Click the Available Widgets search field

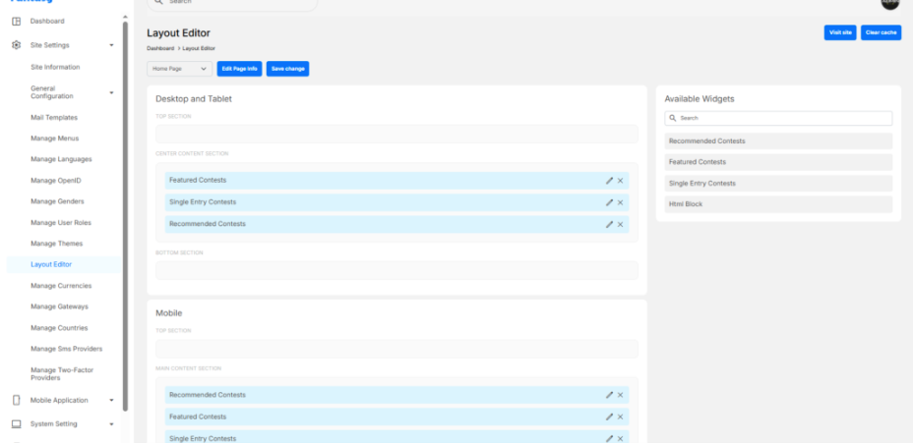778,118
